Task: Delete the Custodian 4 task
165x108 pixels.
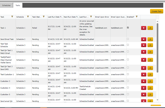Action: pos(144,88)
